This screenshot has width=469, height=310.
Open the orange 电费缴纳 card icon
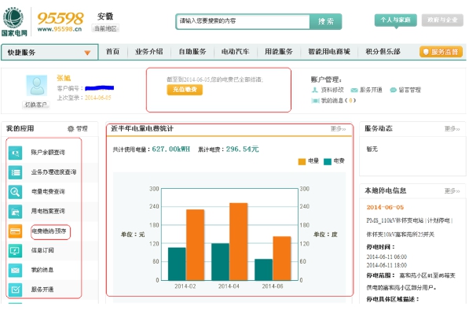(15, 231)
